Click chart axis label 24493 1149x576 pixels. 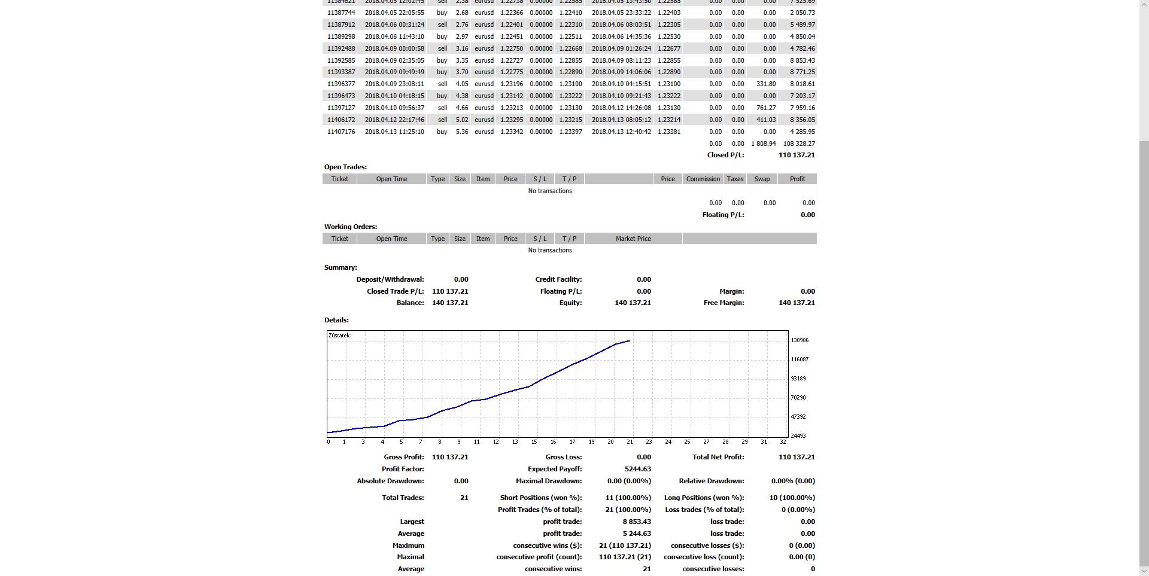pyautogui.click(x=798, y=435)
